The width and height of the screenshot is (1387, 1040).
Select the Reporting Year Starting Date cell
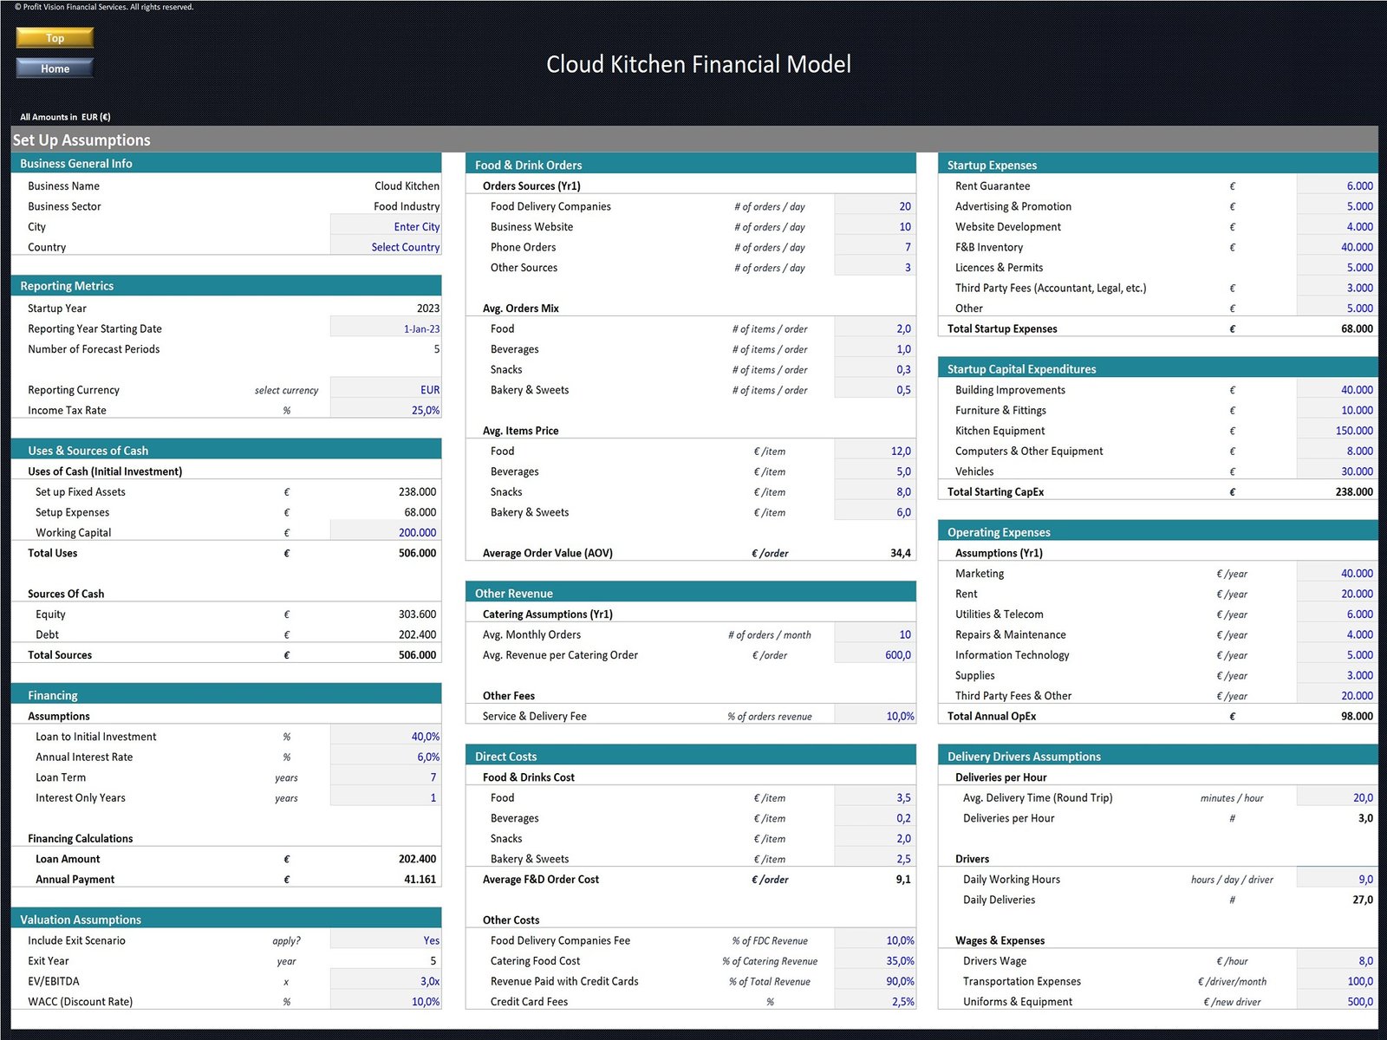[387, 329]
